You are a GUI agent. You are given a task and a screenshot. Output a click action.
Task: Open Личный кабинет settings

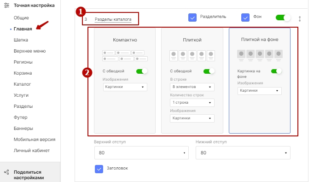[32, 150]
